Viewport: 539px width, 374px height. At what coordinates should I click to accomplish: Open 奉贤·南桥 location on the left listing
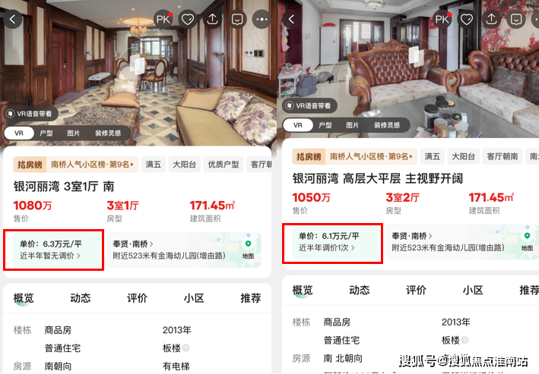[133, 244]
